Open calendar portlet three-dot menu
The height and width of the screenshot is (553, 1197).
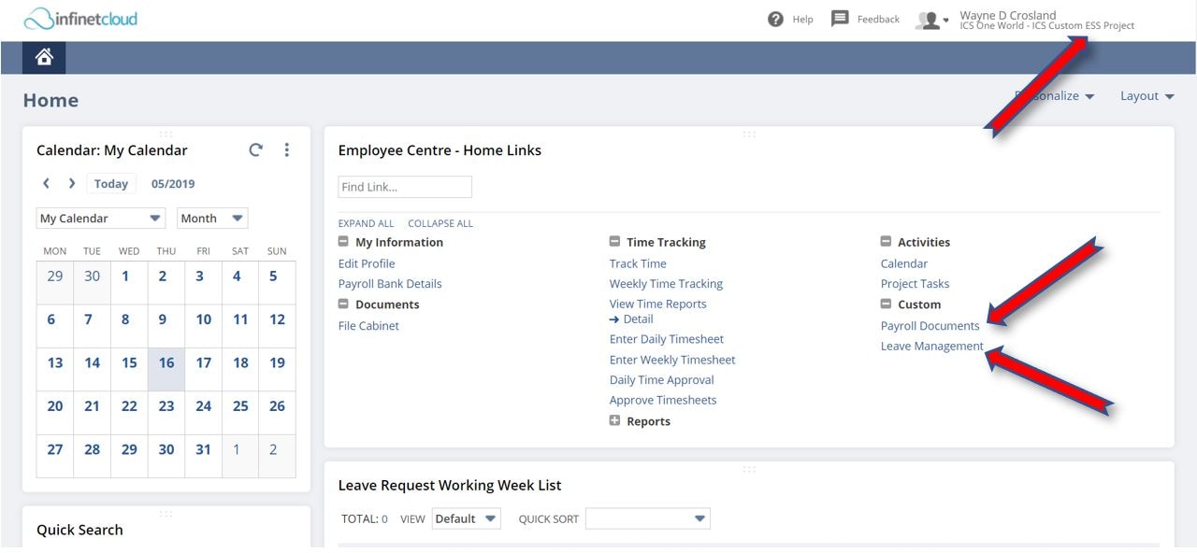(287, 149)
